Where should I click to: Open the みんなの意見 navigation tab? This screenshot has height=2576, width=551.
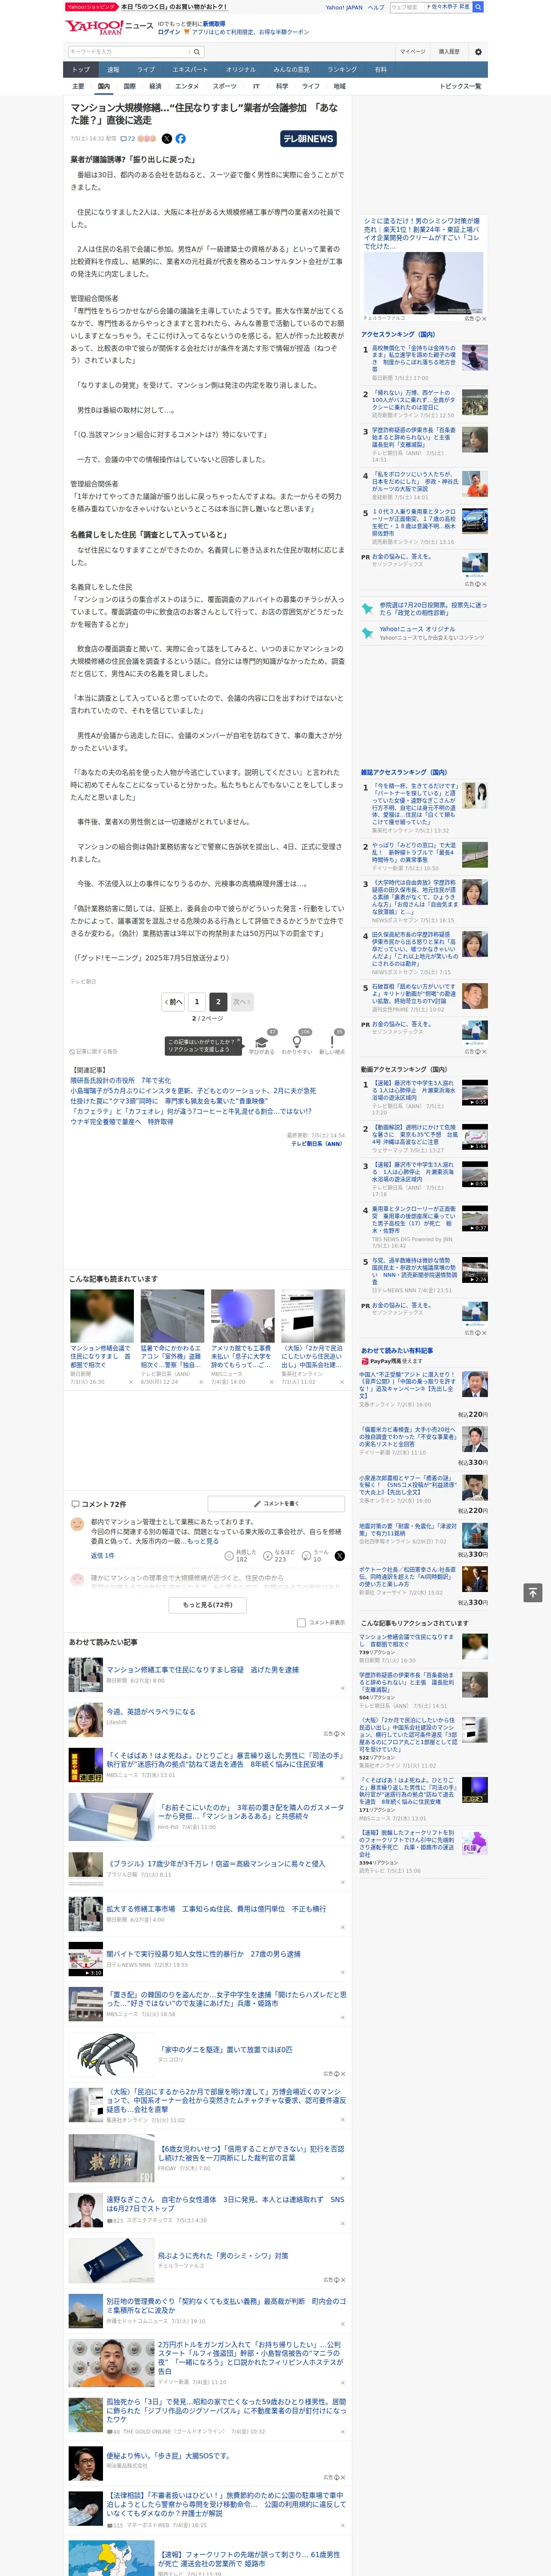click(x=292, y=70)
